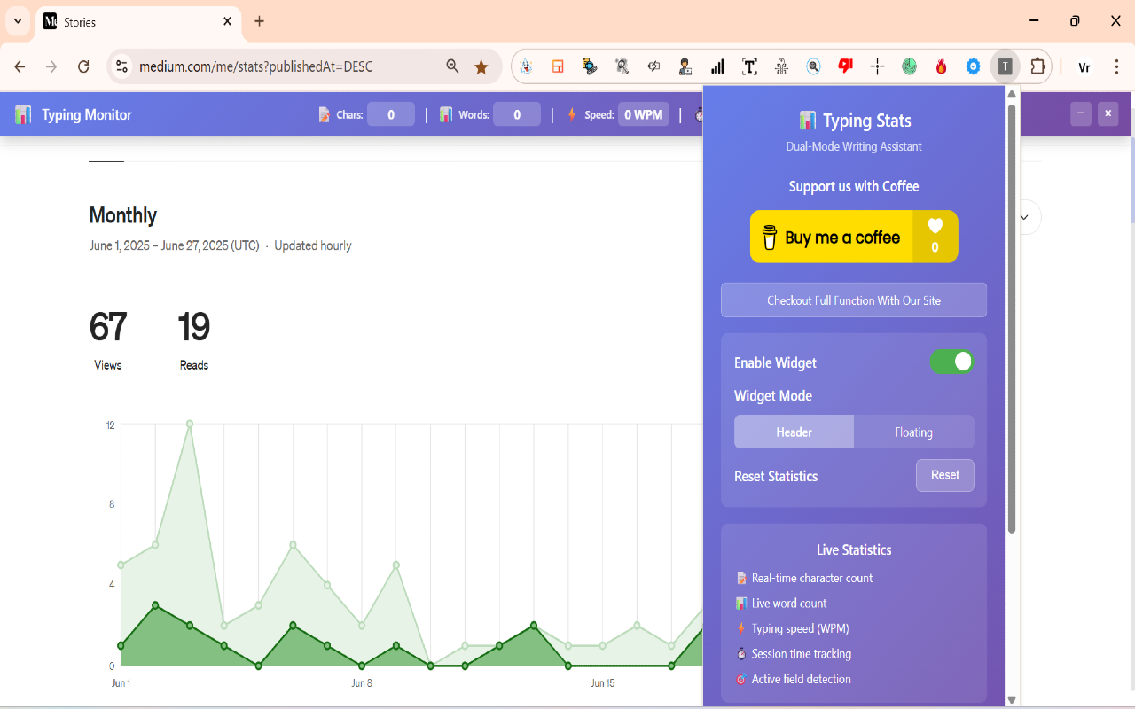Viewport: 1135px width, 709px height.
Task: Switch to the Stories browser tab
Action: pos(139,21)
